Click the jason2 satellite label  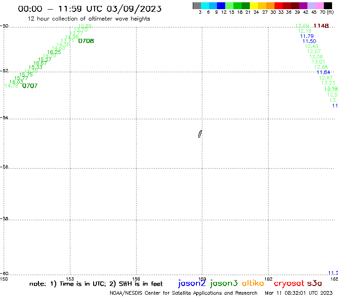(x=192, y=283)
